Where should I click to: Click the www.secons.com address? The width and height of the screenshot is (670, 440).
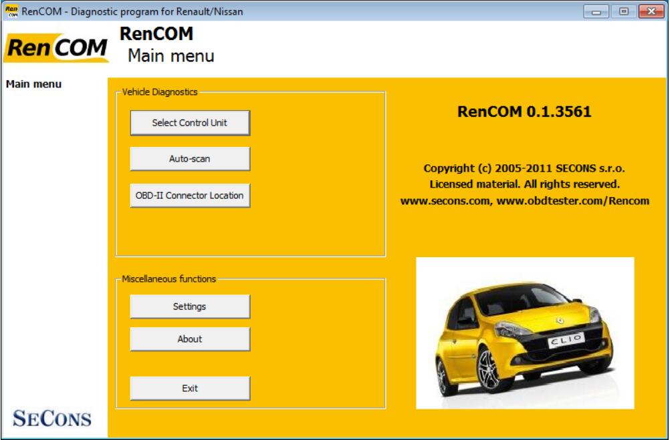[445, 200]
